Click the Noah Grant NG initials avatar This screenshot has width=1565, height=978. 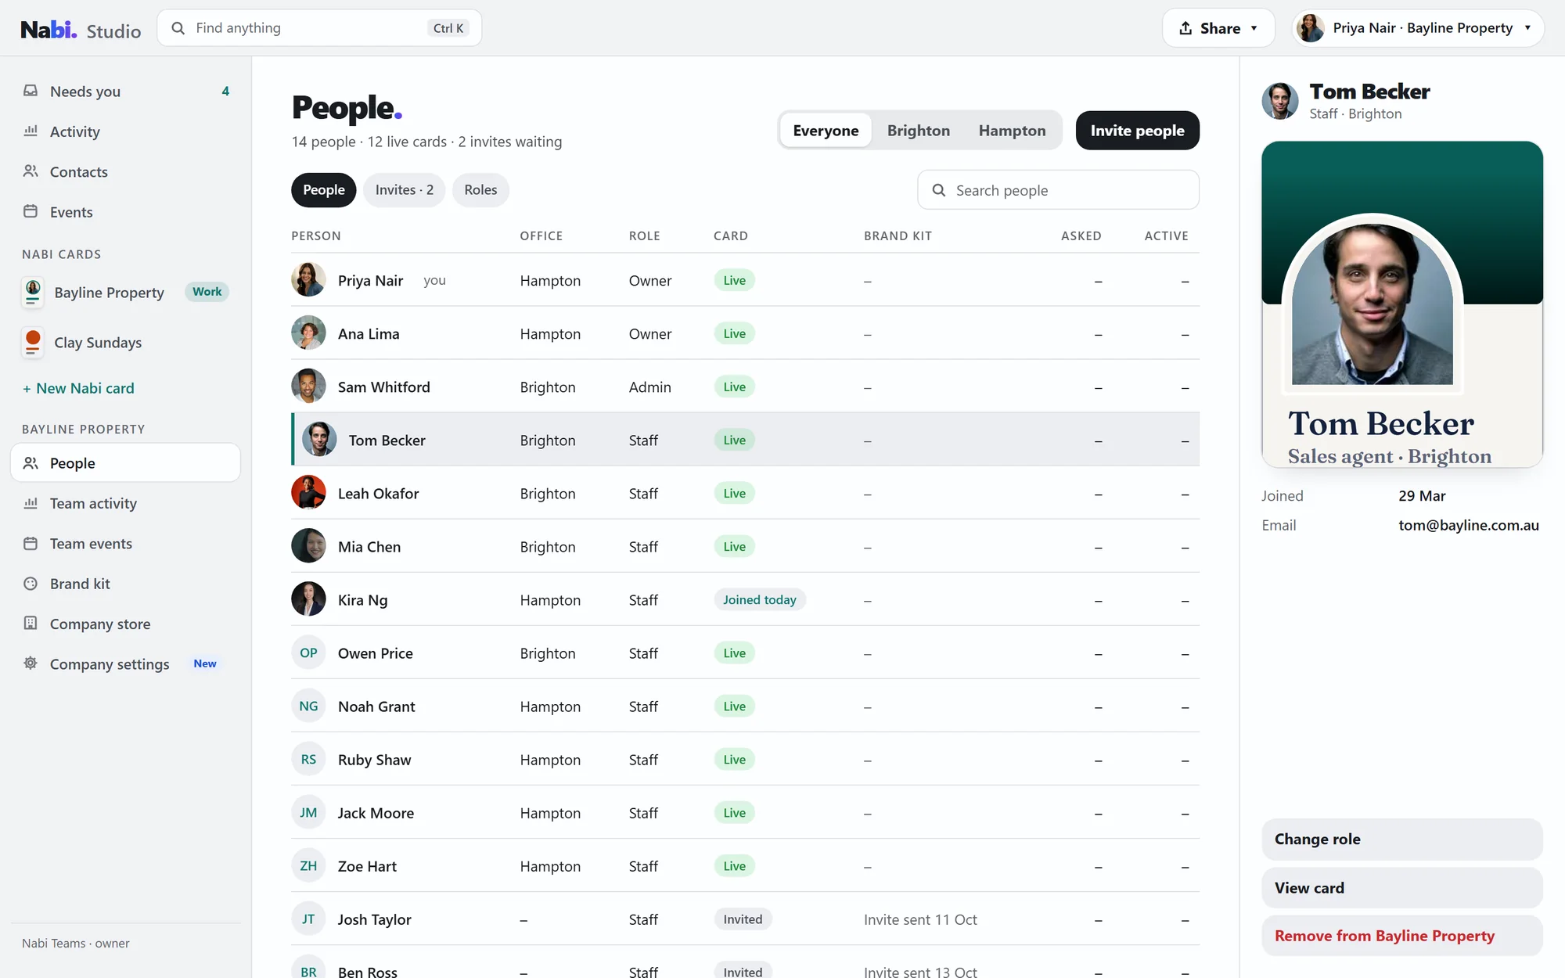click(308, 706)
